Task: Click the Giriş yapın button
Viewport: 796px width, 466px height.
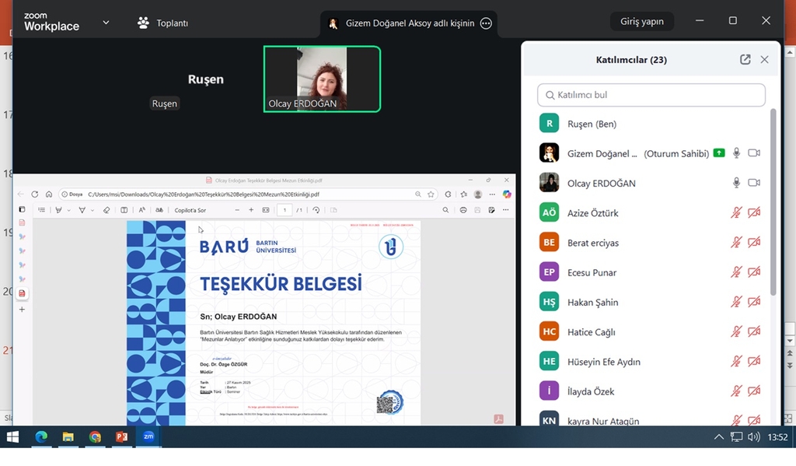Action: (x=641, y=22)
